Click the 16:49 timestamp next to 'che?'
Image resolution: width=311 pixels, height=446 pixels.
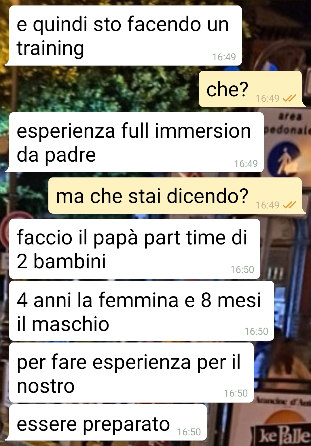268,98
